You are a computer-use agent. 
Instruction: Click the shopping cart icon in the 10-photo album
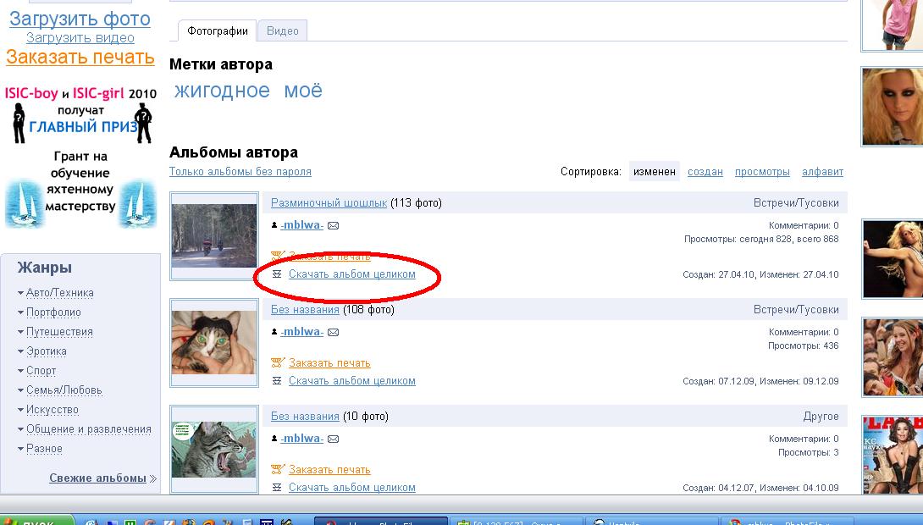pos(277,469)
